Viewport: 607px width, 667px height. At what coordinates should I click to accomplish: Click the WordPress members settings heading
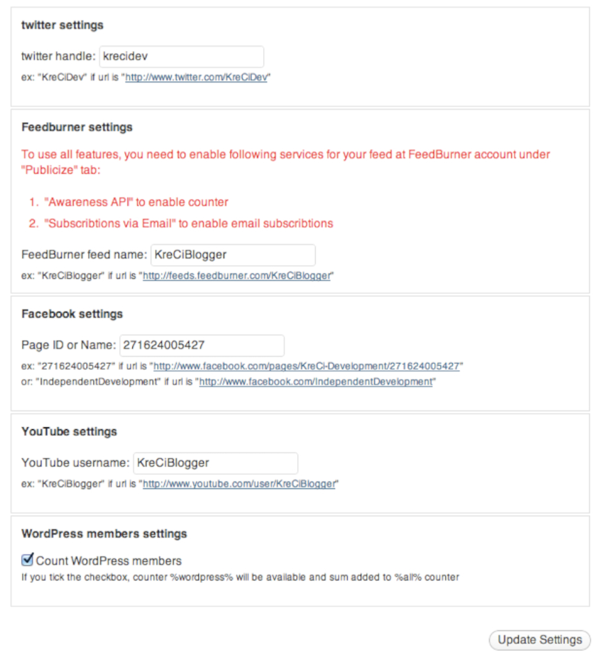click(x=104, y=534)
